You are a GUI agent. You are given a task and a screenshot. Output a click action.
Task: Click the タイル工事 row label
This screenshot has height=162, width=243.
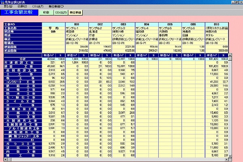pos(23,101)
